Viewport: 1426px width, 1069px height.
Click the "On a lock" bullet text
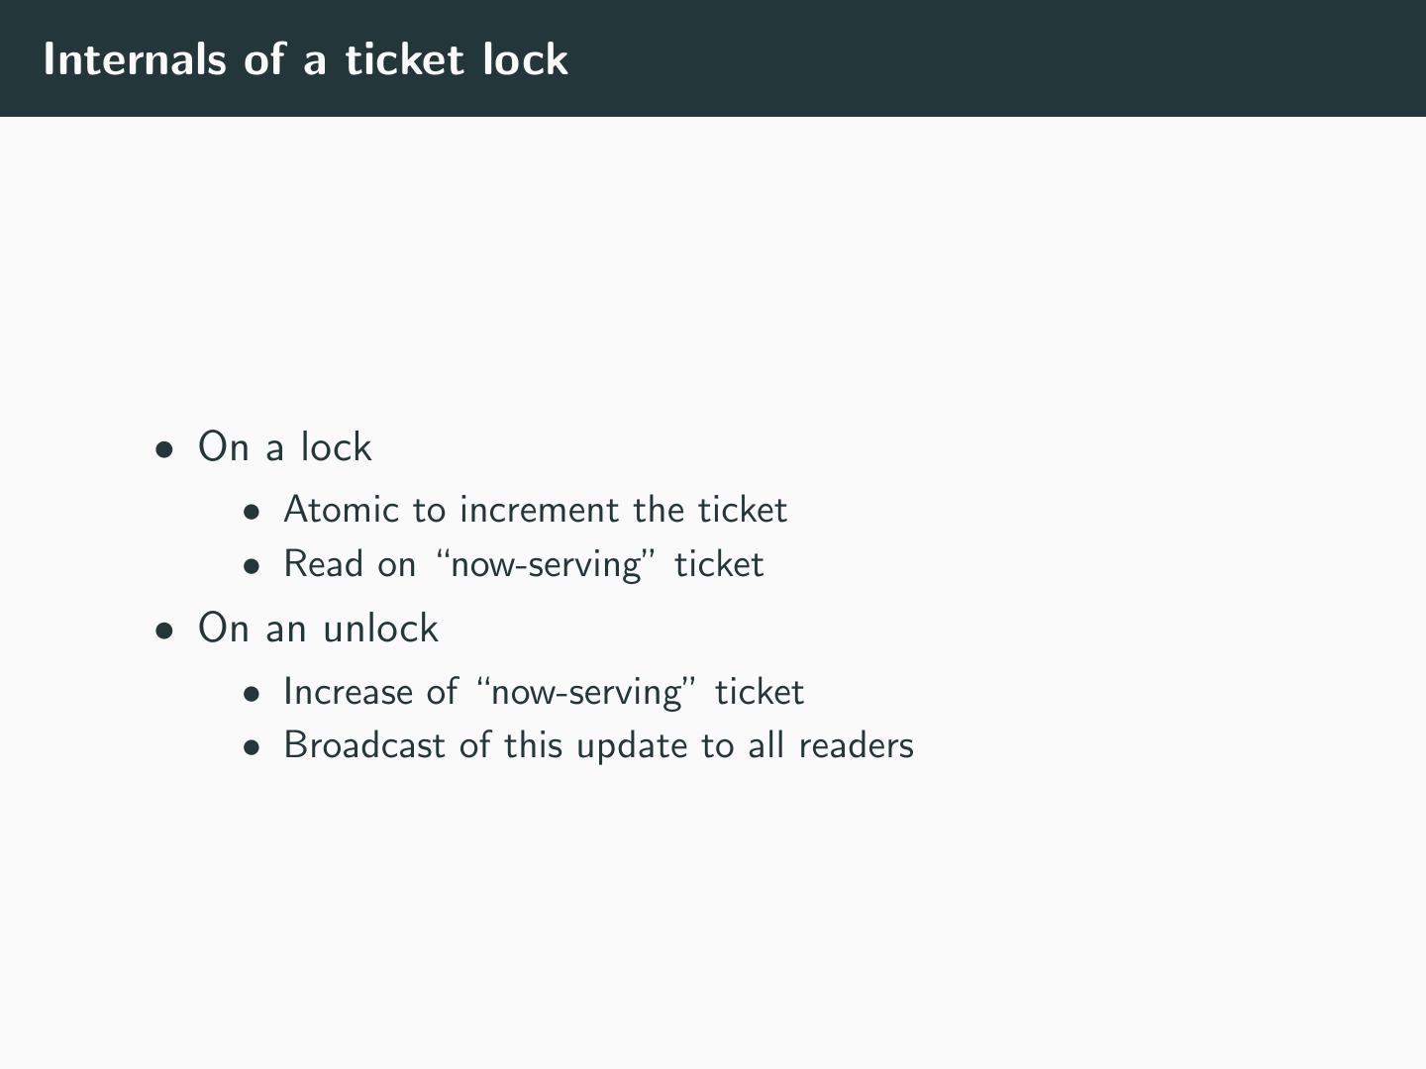pyautogui.click(x=285, y=447)
